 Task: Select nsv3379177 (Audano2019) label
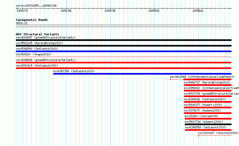click(x=202, y=110)
